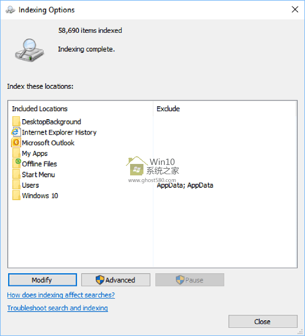Viewport: 305px width, 336px height.
Task: Click the '58,690 items indexed' text
Action: [x=90, y=31]
